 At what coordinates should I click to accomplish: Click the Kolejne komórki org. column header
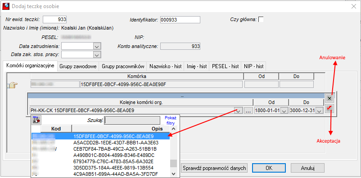141,102
